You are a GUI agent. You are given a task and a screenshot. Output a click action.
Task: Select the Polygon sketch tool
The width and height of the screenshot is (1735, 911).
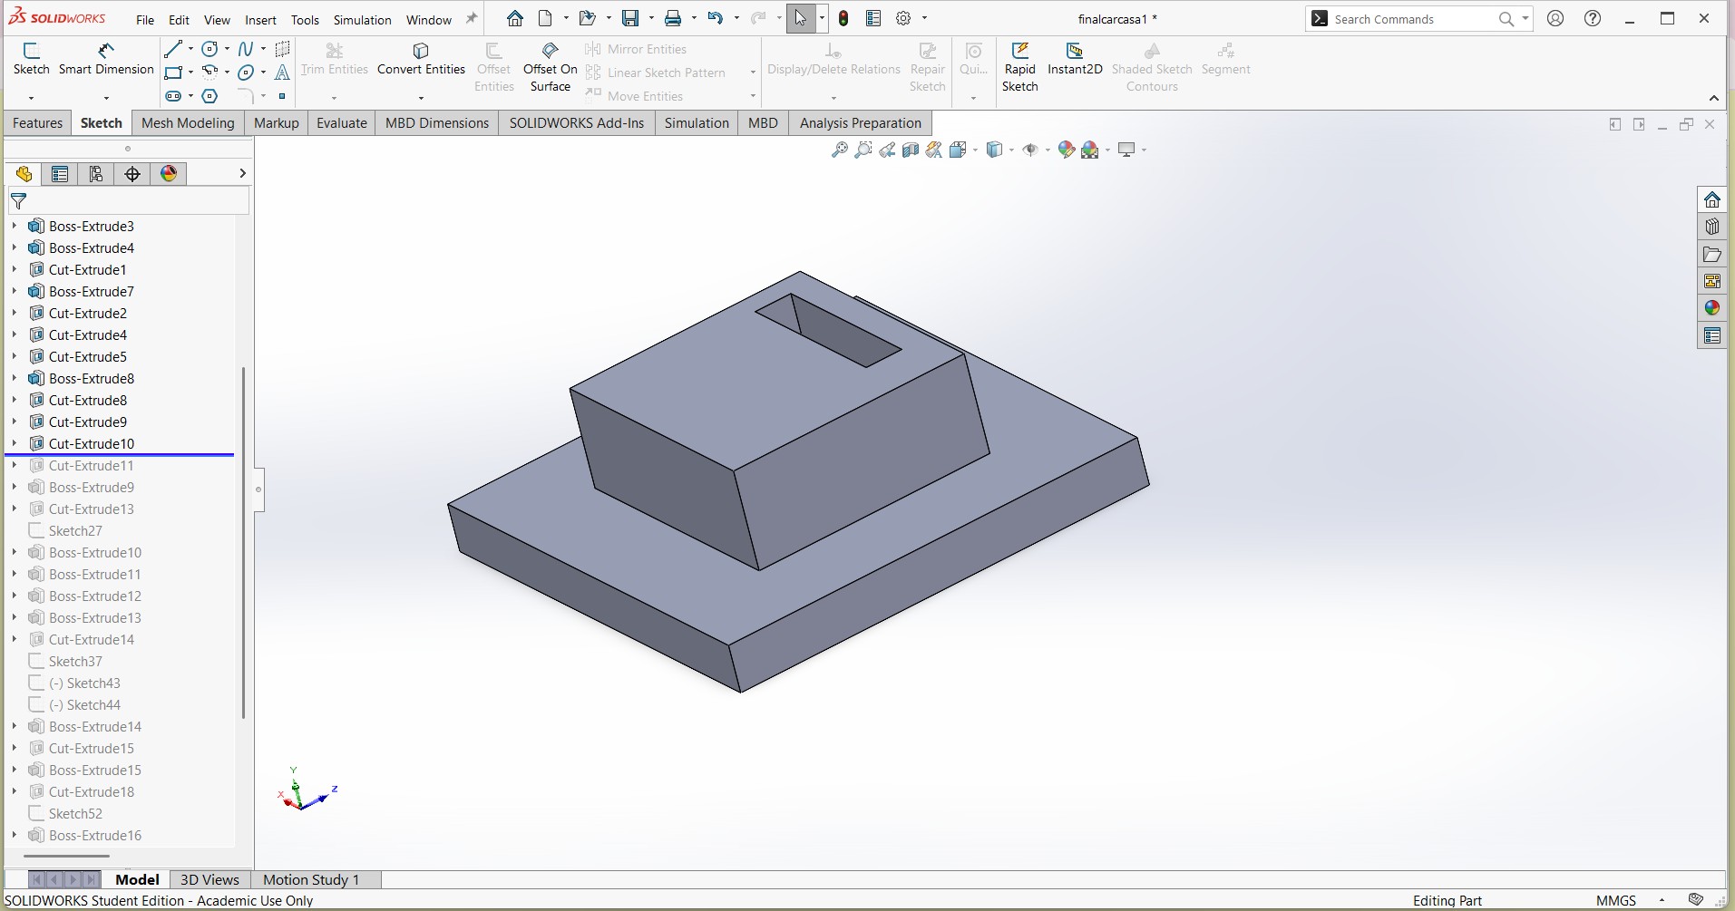tap(210, 96)
